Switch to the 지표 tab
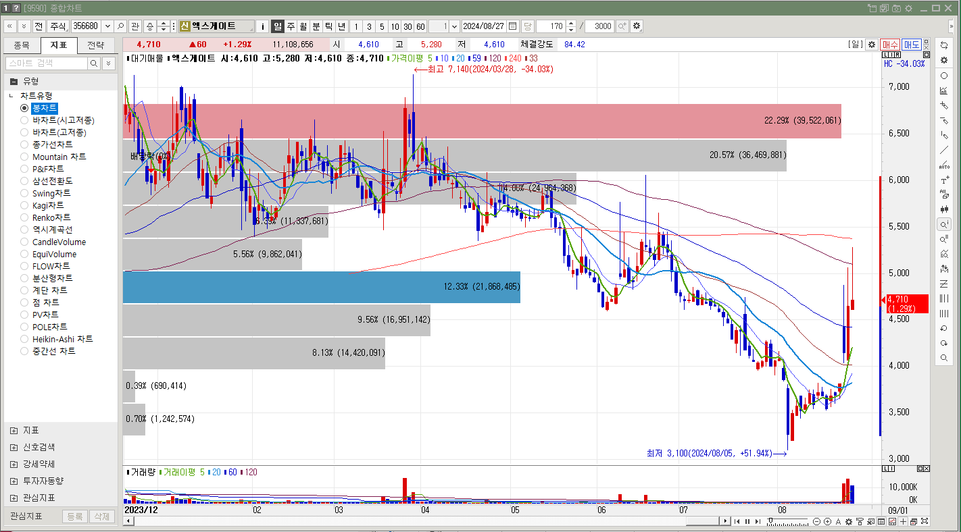 (x=59, y=45)
